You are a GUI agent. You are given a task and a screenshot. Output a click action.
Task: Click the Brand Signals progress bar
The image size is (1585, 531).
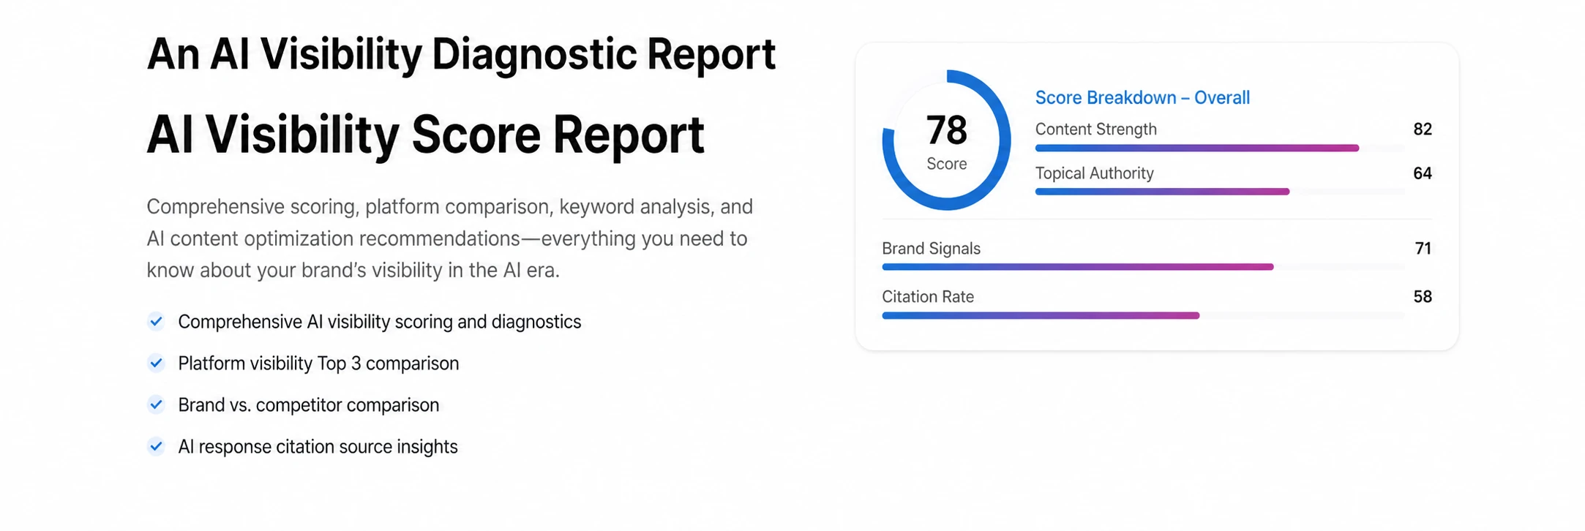click(1142, 267)
